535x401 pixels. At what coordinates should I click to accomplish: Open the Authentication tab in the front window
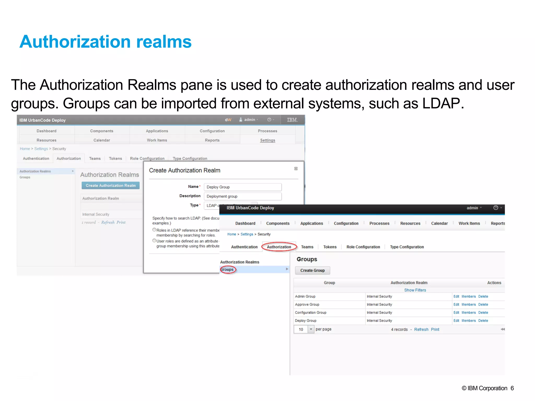(244, 247)
